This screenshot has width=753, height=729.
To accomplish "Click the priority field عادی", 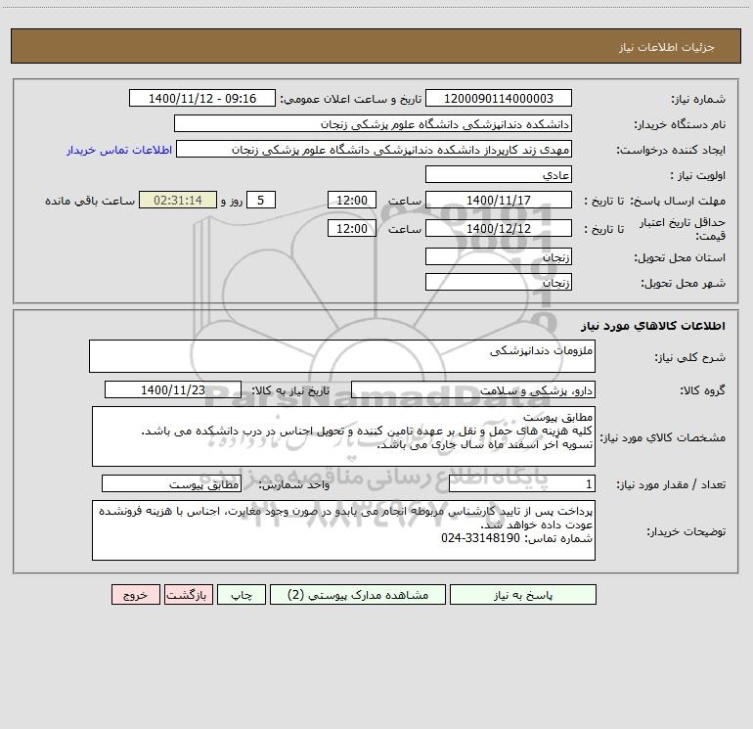I will pyautogui.click(x=499, y=174).
